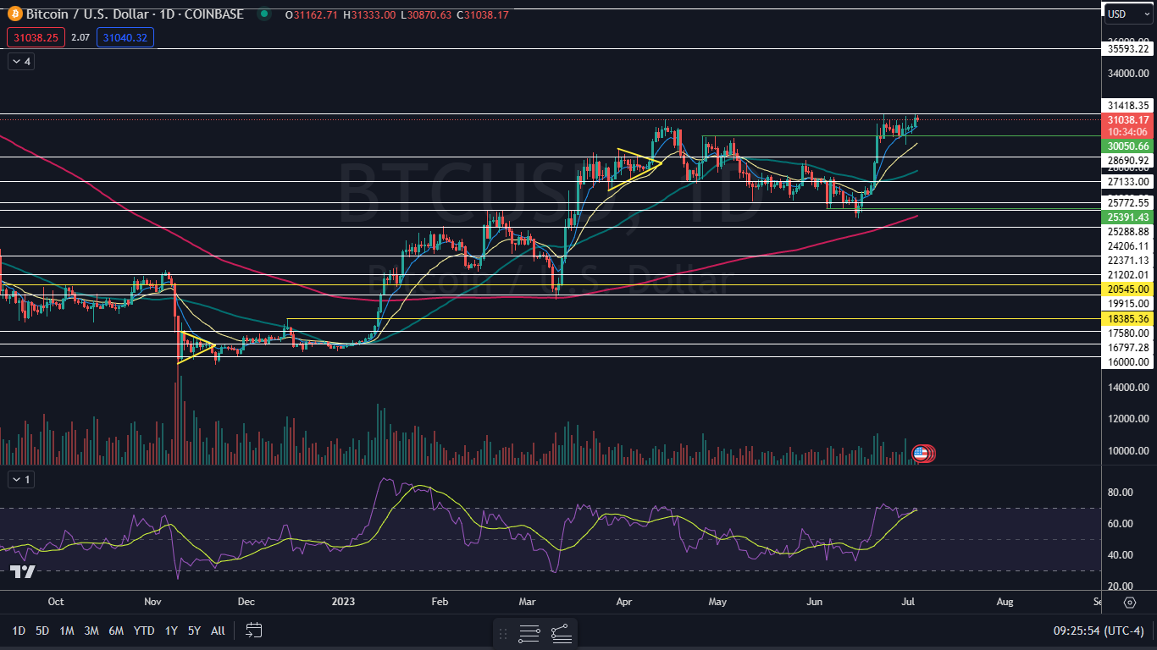This screenshot has height=650, width=1157.
Task: Open the go to date calendar icon
Action: click(x=253, y=630)
